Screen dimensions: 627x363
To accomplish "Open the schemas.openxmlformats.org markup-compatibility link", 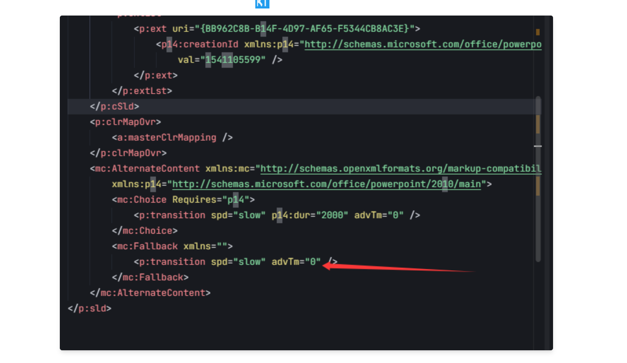I will [400, 169].
